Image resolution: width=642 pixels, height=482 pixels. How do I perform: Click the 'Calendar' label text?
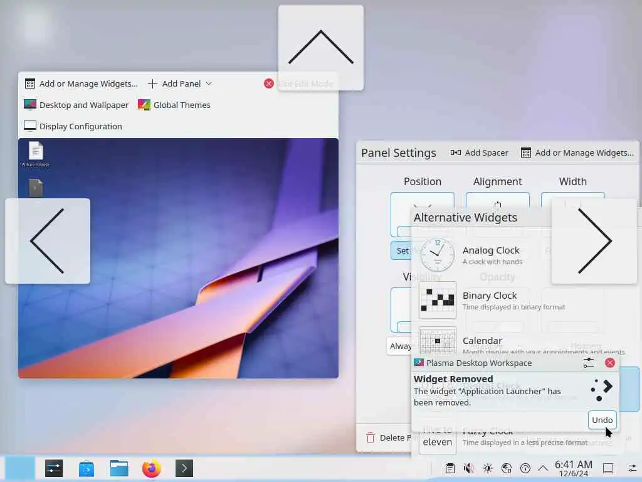point(482,341)
